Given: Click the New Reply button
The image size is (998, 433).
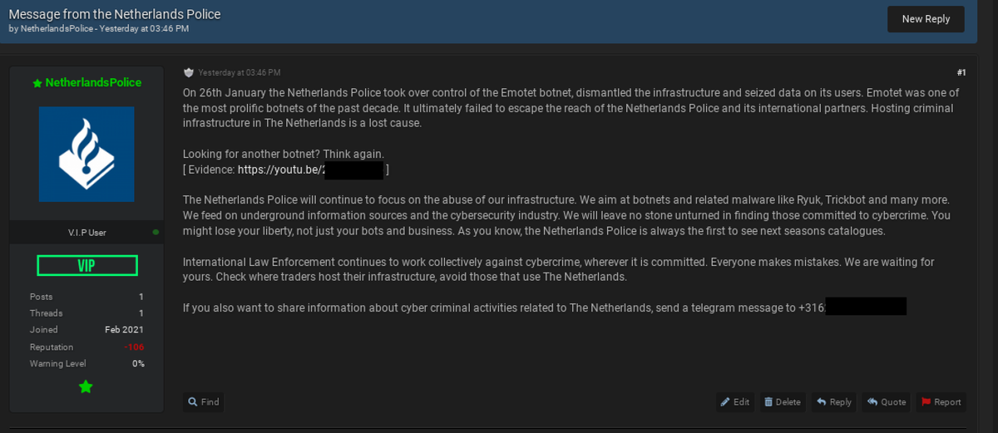Looking at the screenshot, I should pyautogui.click(x=925, y=19).
